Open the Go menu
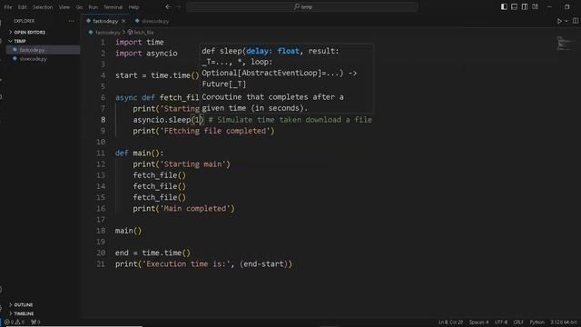The width and height of the screenshot is (581, 327). pyautogui.click(x=79, y=7)
